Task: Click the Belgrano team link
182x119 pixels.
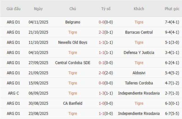Action: 73,22
